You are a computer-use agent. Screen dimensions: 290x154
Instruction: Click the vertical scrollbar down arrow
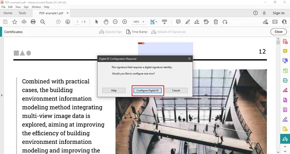coord(278,152)
